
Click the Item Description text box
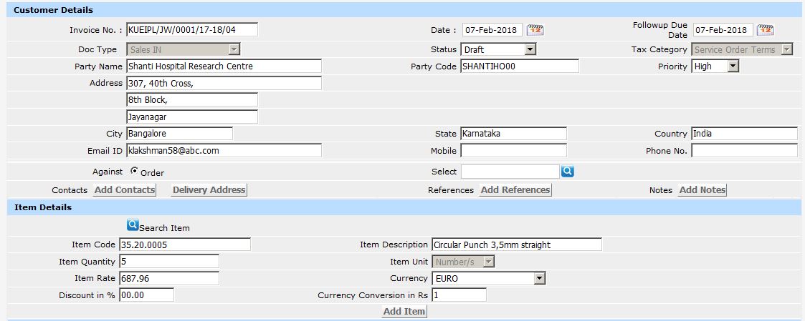click(x=516, y=245)
